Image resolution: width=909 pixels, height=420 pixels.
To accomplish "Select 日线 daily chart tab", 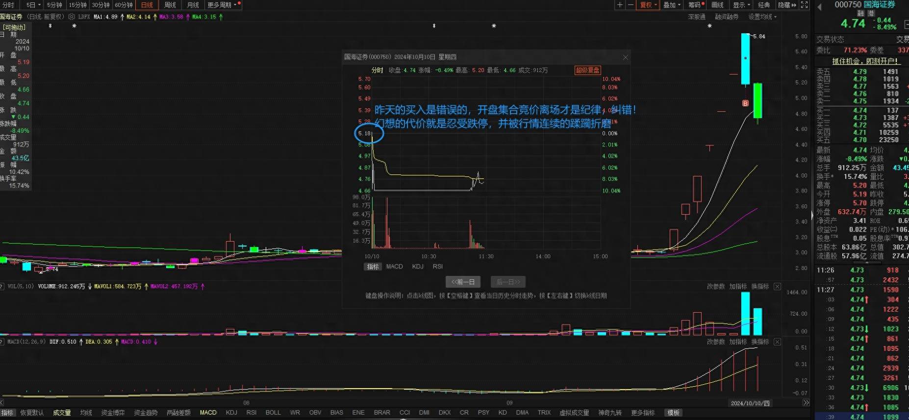I will 147,5.
